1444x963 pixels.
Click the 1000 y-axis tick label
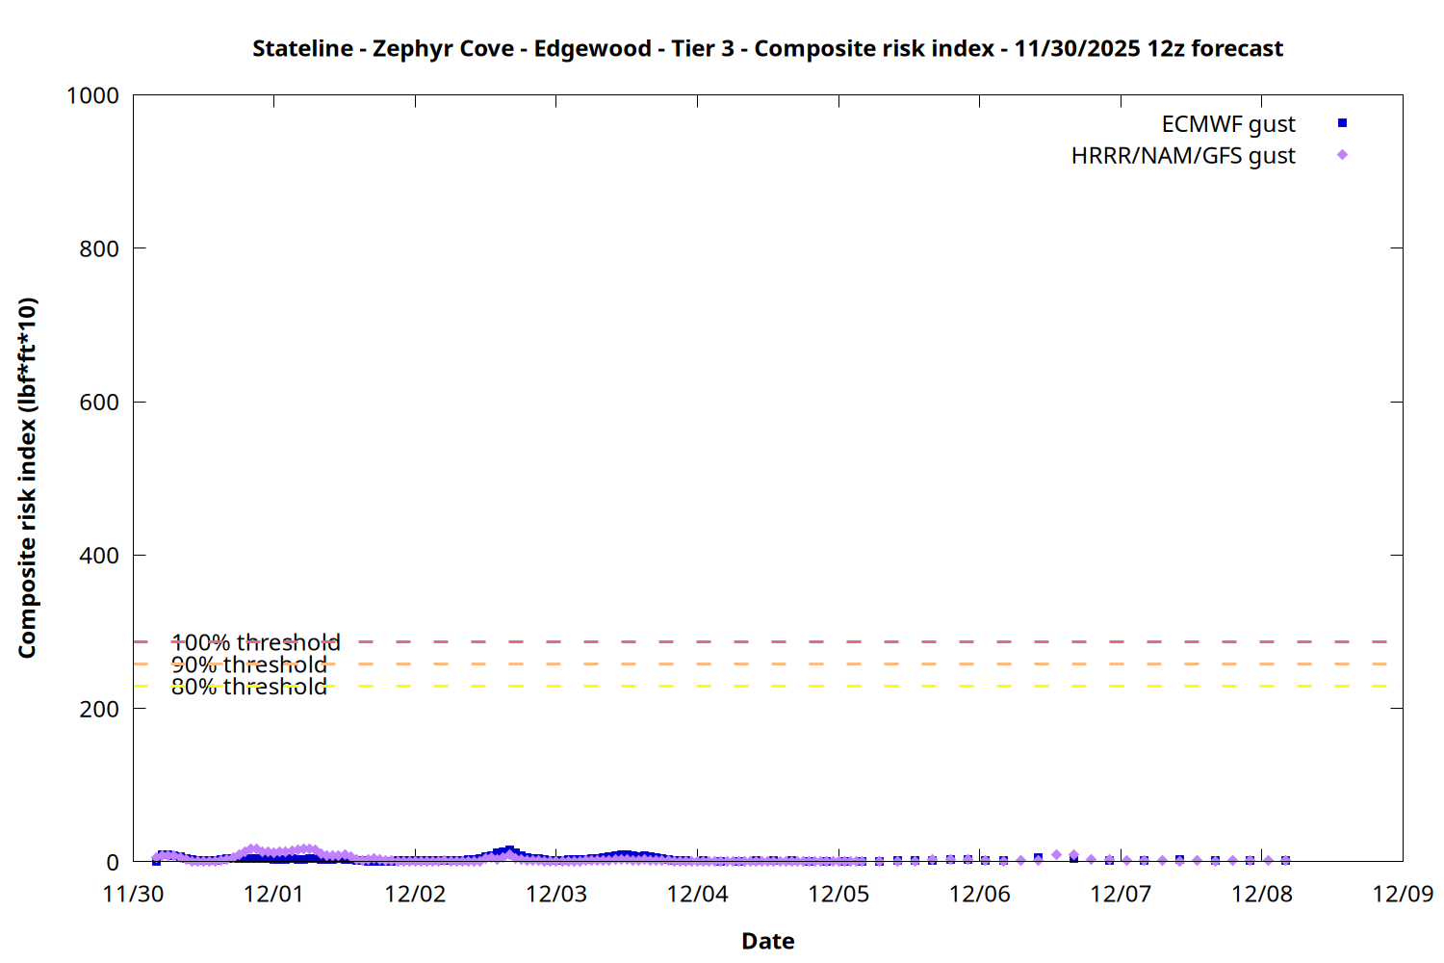point(92,95)
